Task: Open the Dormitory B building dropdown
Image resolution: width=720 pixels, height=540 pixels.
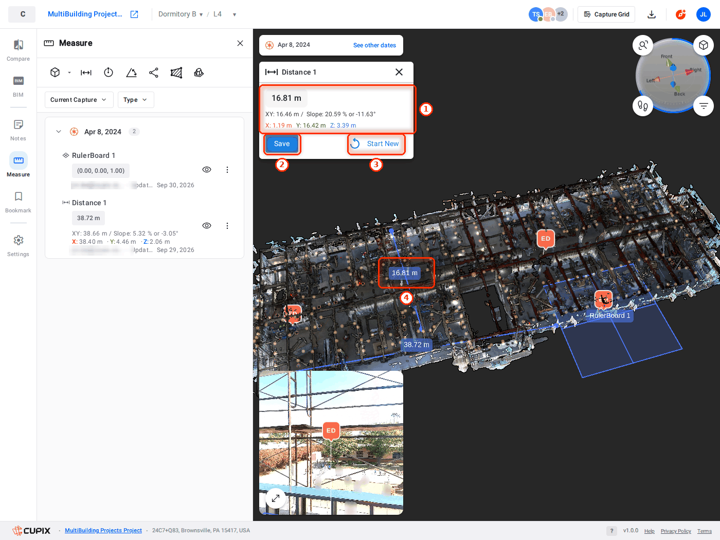Action: point(180,14)
